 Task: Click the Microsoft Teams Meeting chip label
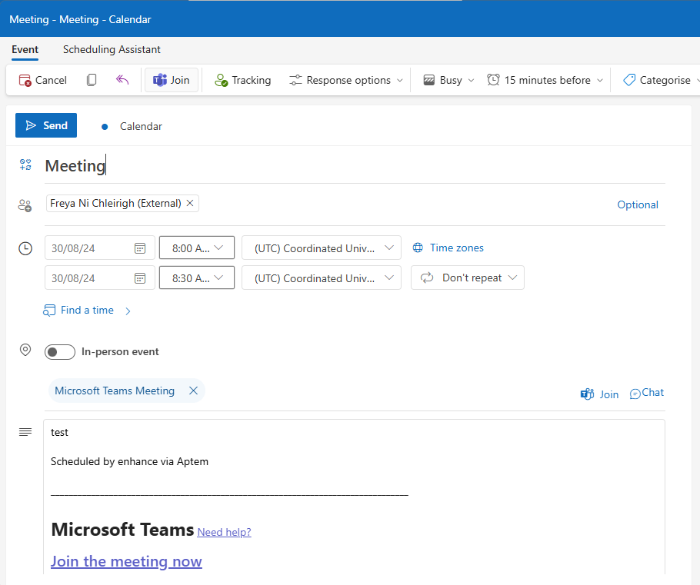(115, 391)
